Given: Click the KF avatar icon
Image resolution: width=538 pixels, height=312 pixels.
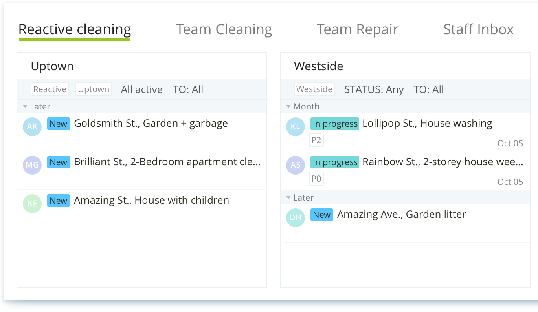Looking at the screenshot, I should click(x=32, y=203).
